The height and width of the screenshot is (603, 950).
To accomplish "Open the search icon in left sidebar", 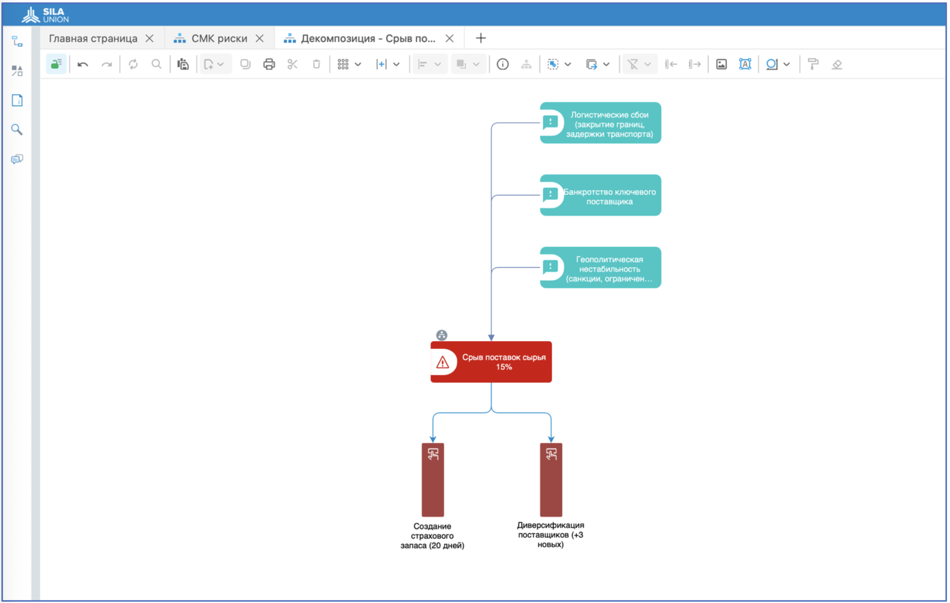I will 17,130.
